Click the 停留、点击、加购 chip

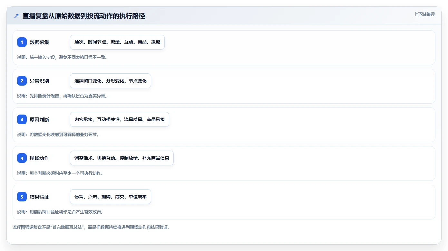point(111,197)
